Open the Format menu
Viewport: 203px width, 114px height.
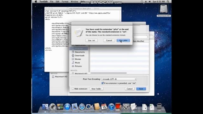[x=65, y=2]
